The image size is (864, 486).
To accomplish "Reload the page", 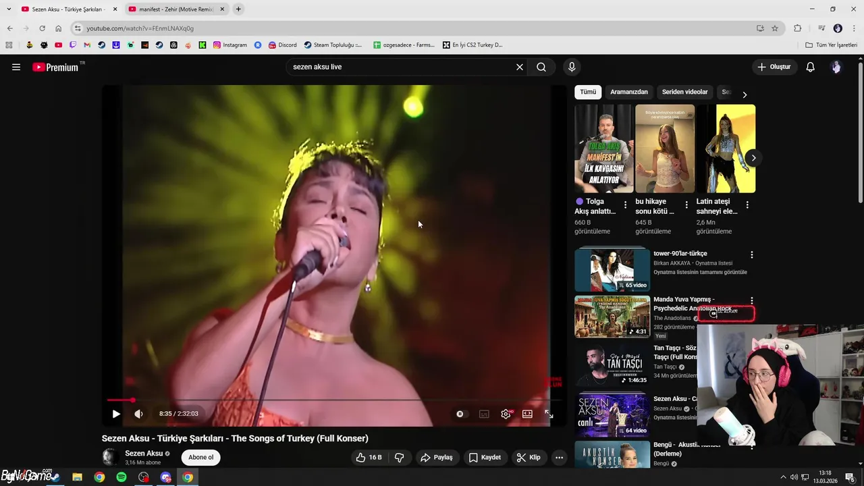I will 42,28.
